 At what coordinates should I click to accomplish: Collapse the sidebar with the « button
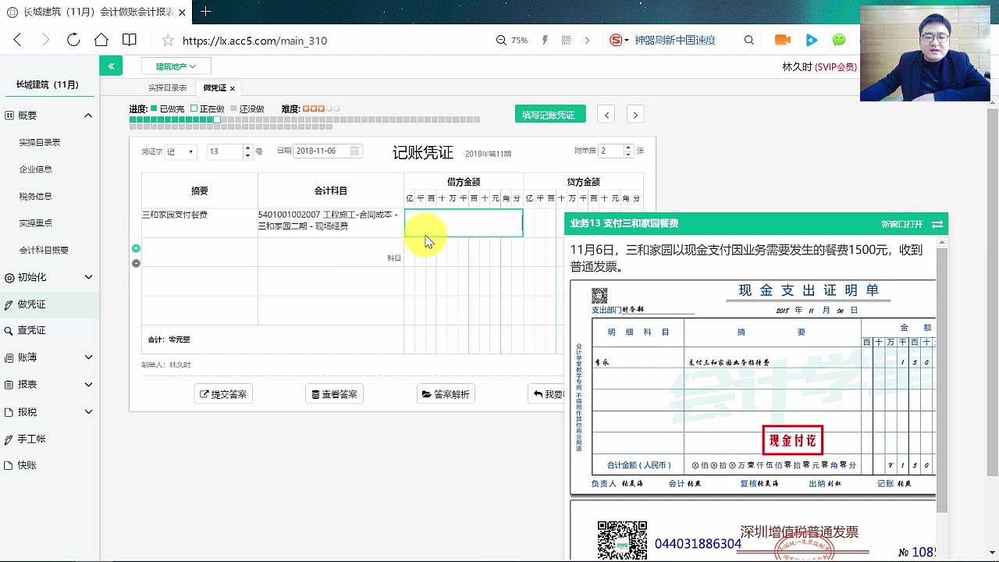111,66
